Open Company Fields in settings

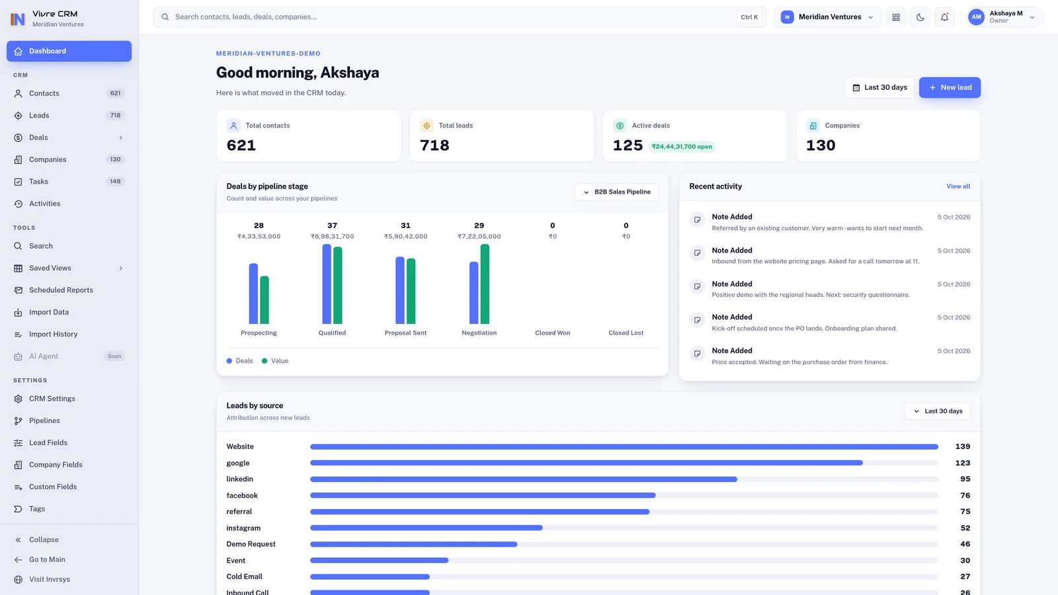click(69, 465)
